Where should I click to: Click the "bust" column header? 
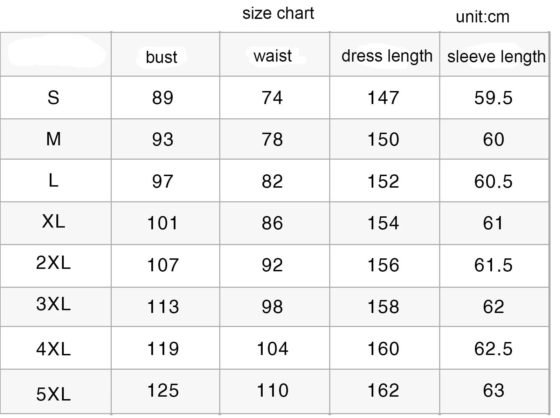(x=161, y=57)
